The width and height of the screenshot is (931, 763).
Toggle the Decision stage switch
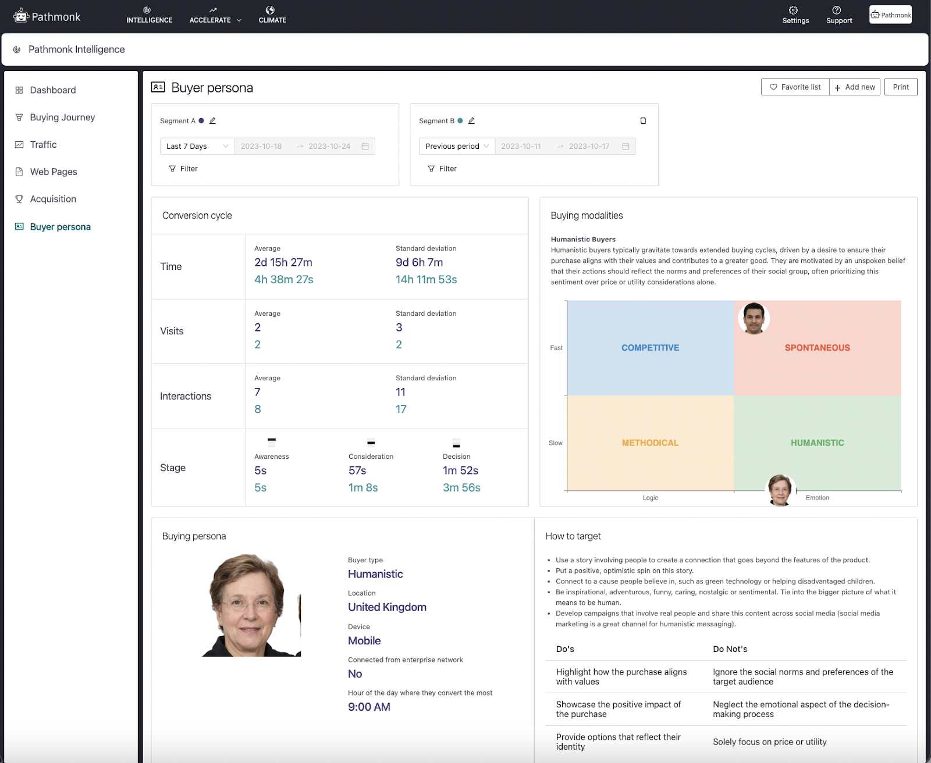[x=457, y=441]
